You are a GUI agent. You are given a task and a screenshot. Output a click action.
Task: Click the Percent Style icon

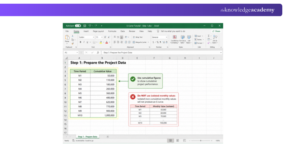tap(157, 42)
